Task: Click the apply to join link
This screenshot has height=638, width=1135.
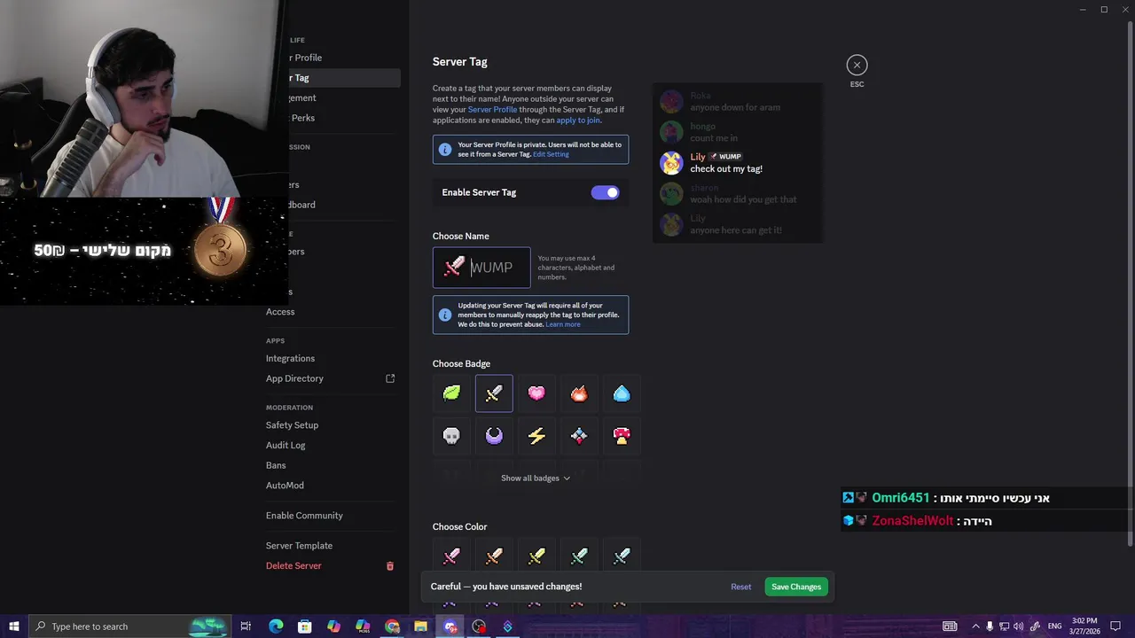Action: [x=577, y=121]
